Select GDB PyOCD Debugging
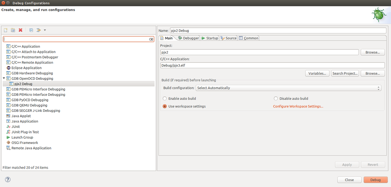Image resolution: width=391 pixels, height=187 pixels. tap(30, 100)
